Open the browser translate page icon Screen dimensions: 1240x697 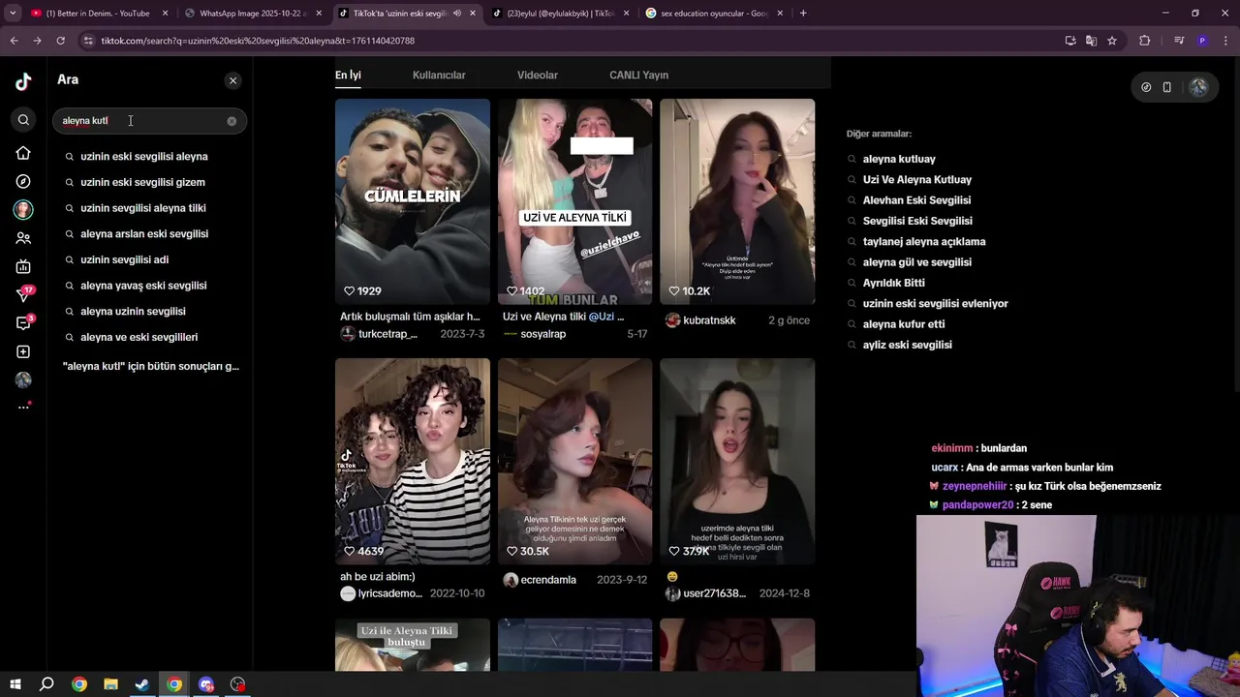coord(1091,41)
